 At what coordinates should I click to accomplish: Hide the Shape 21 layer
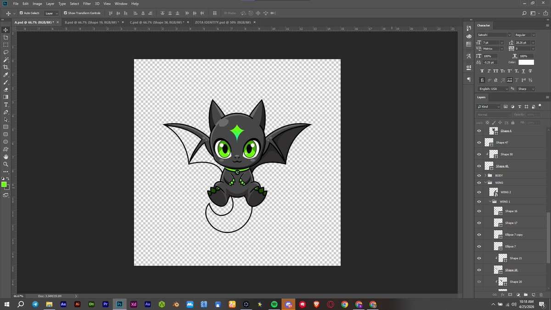pyautogui.click(x=479, y=258)
